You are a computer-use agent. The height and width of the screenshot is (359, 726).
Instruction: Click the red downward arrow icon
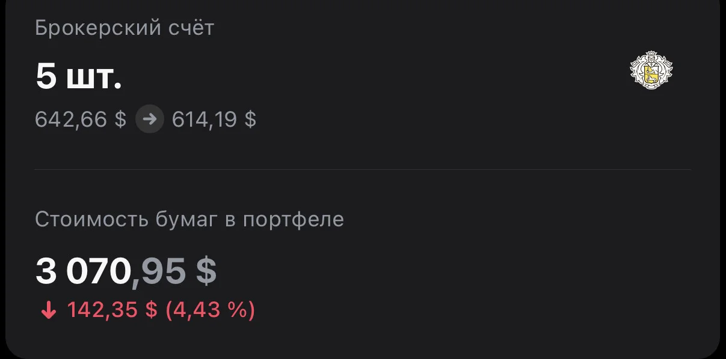coord(48,311)
